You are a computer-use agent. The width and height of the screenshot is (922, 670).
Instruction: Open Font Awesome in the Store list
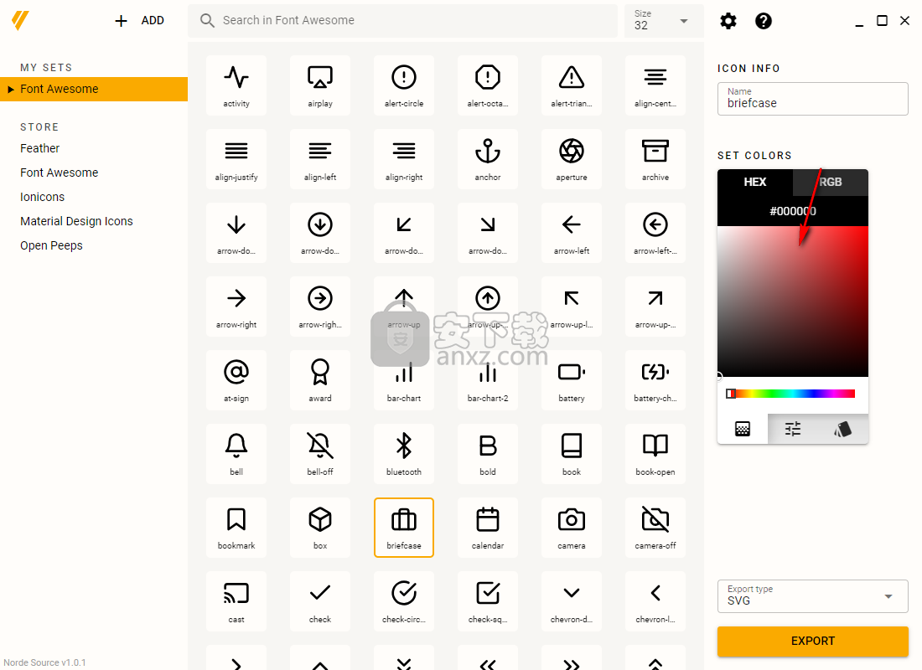pyautogui.click(x=60, y=173)
